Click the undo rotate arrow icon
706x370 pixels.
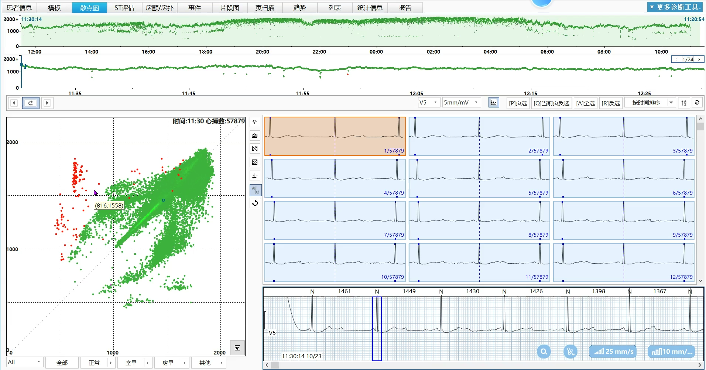[255, 203]
